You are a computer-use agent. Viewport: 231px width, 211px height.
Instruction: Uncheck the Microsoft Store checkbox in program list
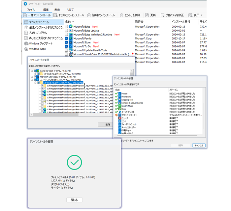pyautogui.click(x=66, y=42)
